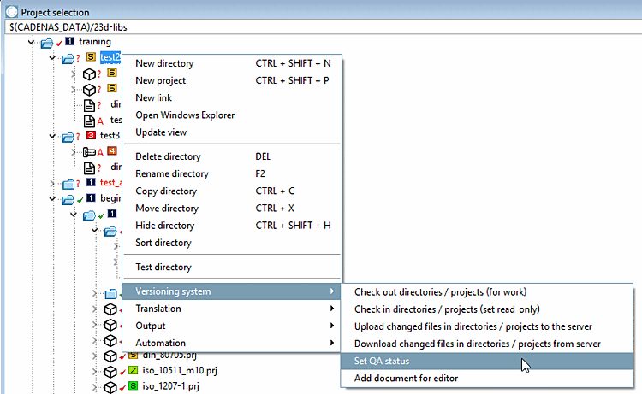Select 'New directory' menu entry
The height and width of the screenshot is (394, 642).
click(x=232, y=63)
